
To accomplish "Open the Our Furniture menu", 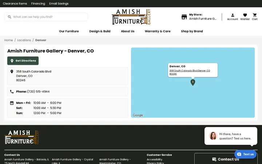I will click(x=69, y=31).
